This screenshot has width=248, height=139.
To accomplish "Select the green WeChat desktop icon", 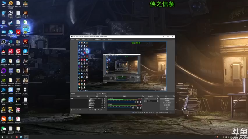I will click(x=3, y=129).
